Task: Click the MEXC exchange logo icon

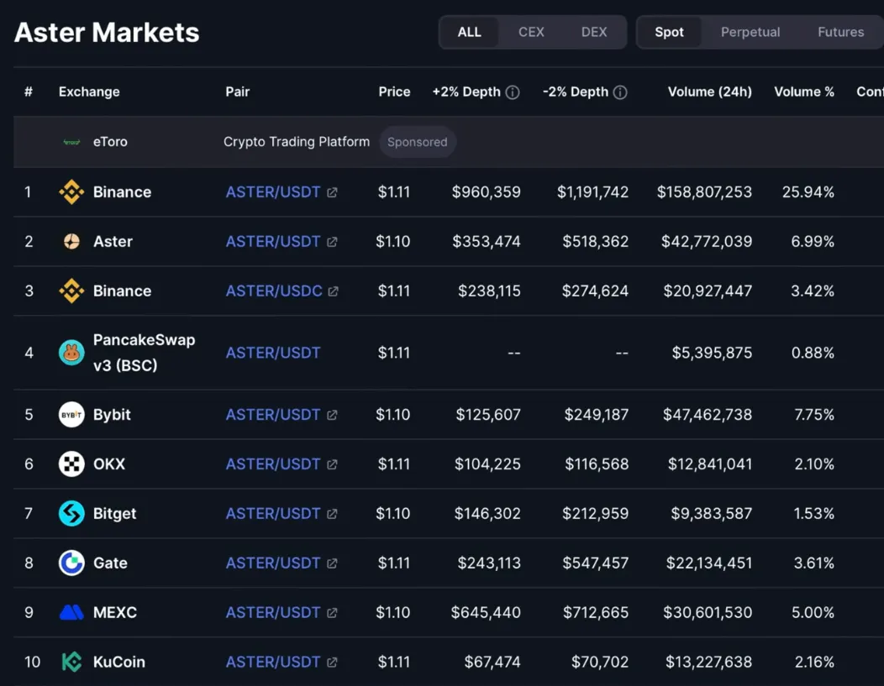Action: pos(71,613)
